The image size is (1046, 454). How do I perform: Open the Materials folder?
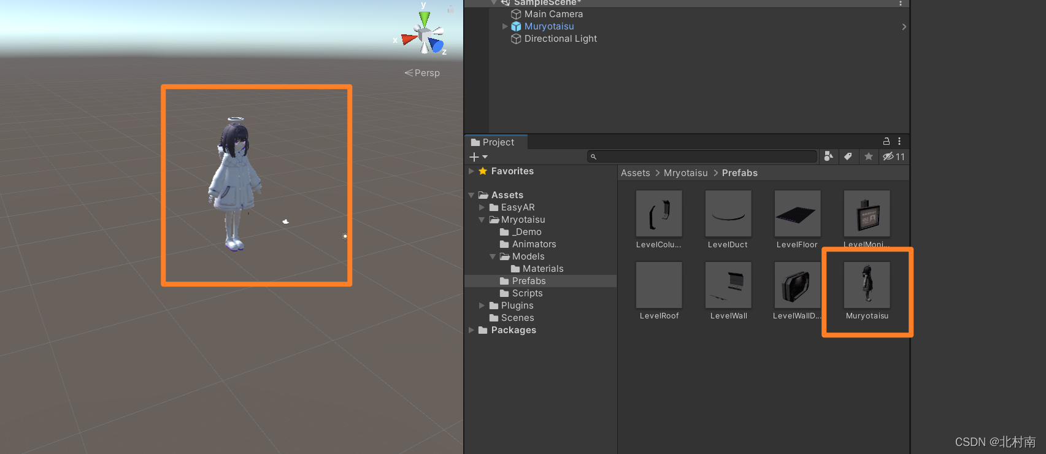[543, 269]
